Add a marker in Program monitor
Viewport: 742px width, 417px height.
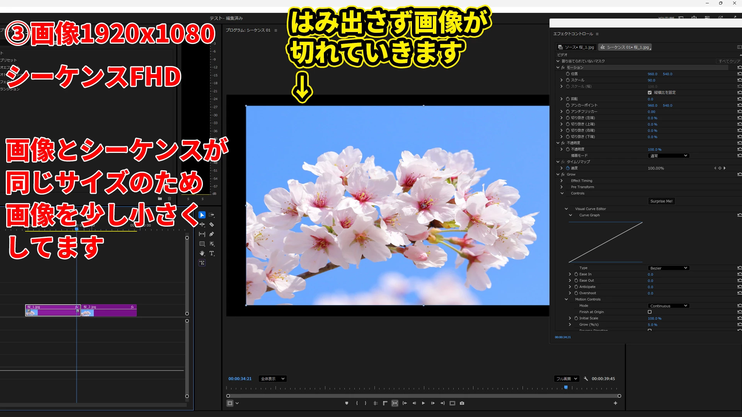tap(347, 403)
